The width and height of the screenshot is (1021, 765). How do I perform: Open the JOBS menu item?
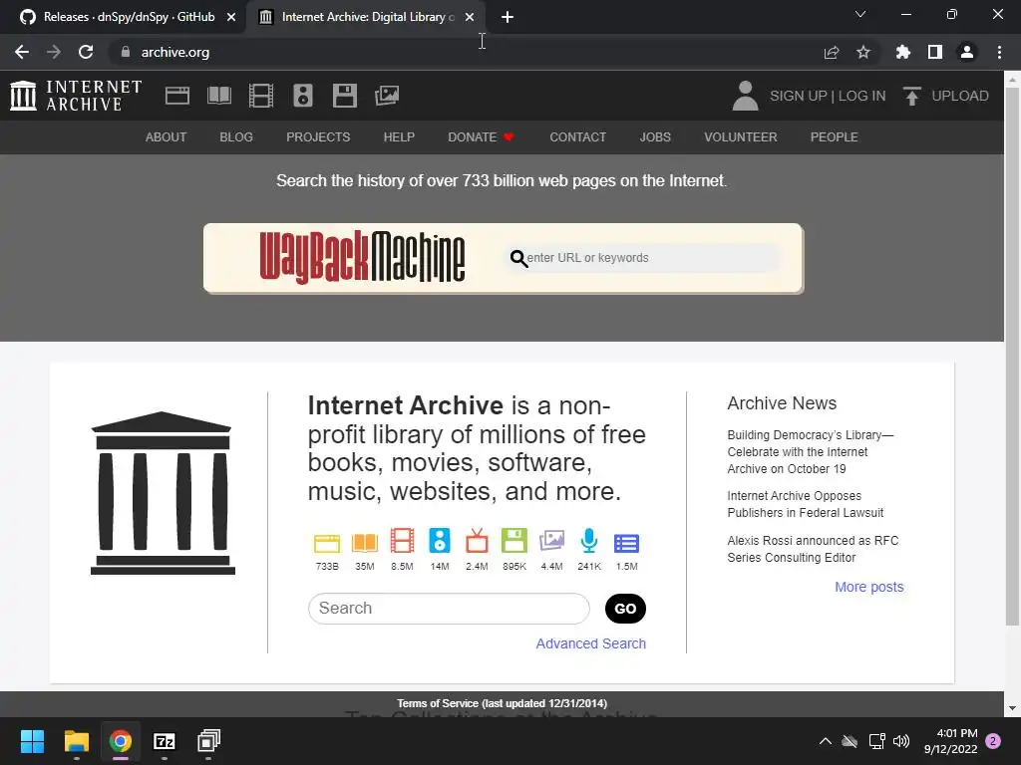(654, 137)
